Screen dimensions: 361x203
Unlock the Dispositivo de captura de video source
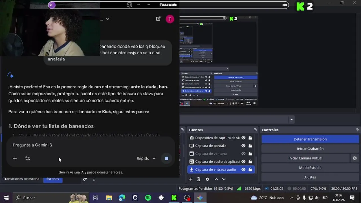pos(250,138)
